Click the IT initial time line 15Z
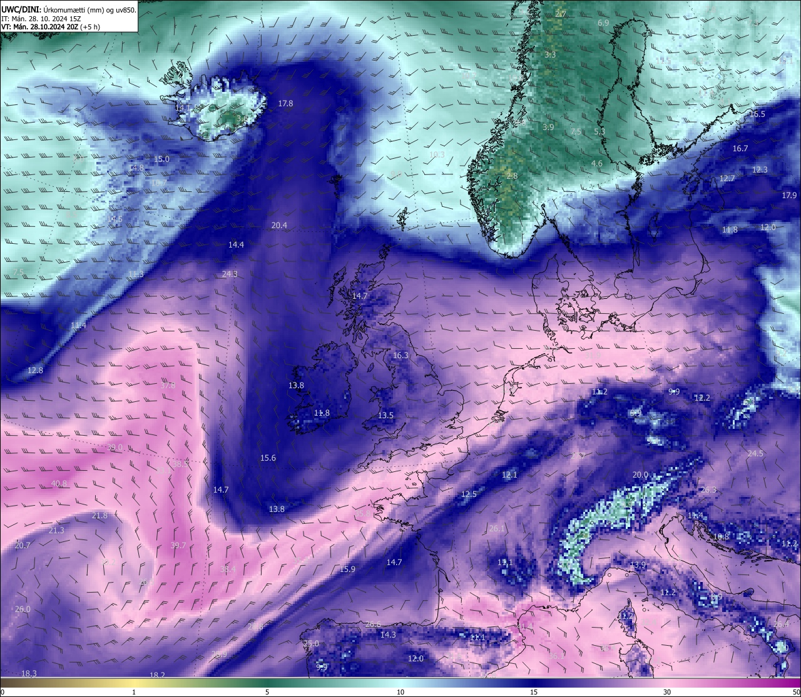 tap(41, 18)
